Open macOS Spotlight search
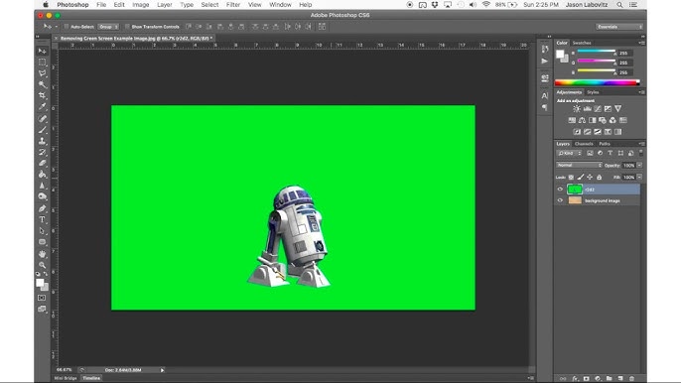 (619, 5)
